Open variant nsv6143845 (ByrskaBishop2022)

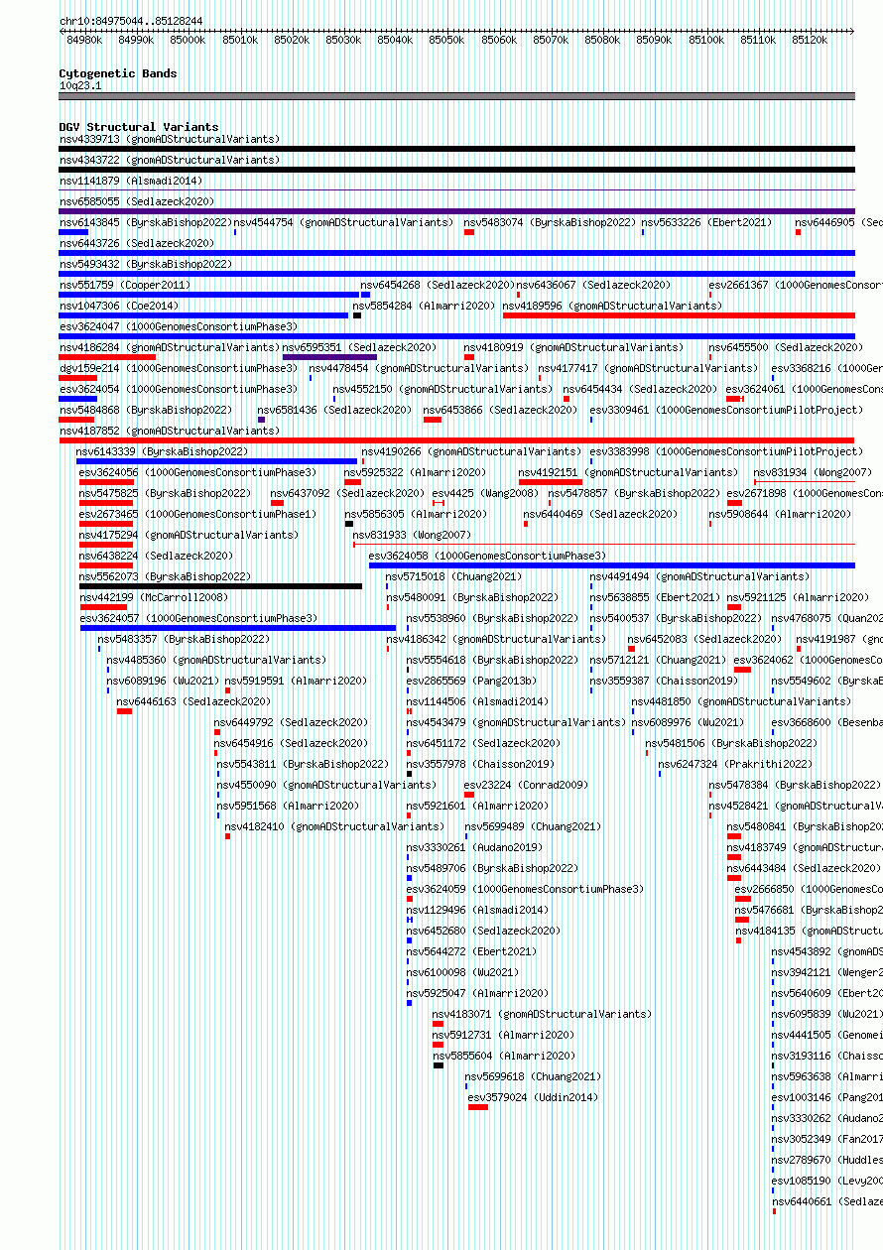146,222
